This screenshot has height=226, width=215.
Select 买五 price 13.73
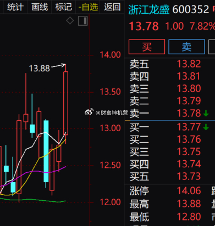(189, 176)
